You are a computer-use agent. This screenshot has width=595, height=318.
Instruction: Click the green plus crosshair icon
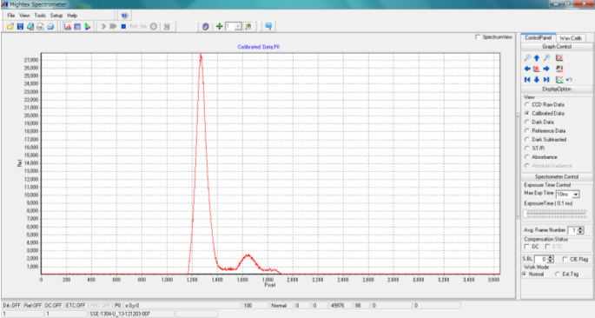[219, 26]
